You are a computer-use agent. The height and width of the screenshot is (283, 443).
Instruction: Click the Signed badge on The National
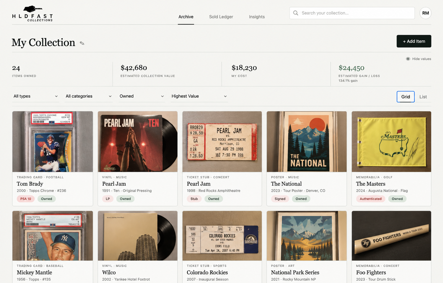tap(280, 199)
